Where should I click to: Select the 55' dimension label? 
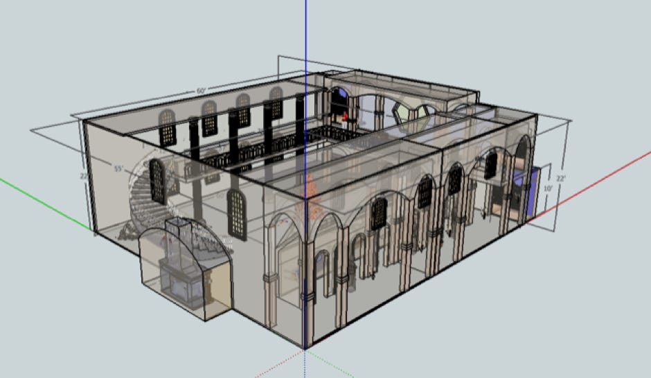click(118, 168)
